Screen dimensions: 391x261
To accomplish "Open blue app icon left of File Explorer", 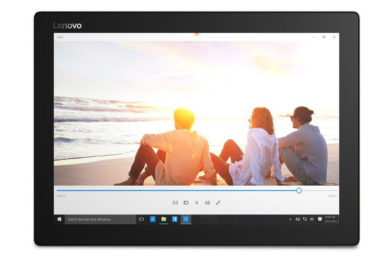I will pyautogui.click(x=152, y=219).
